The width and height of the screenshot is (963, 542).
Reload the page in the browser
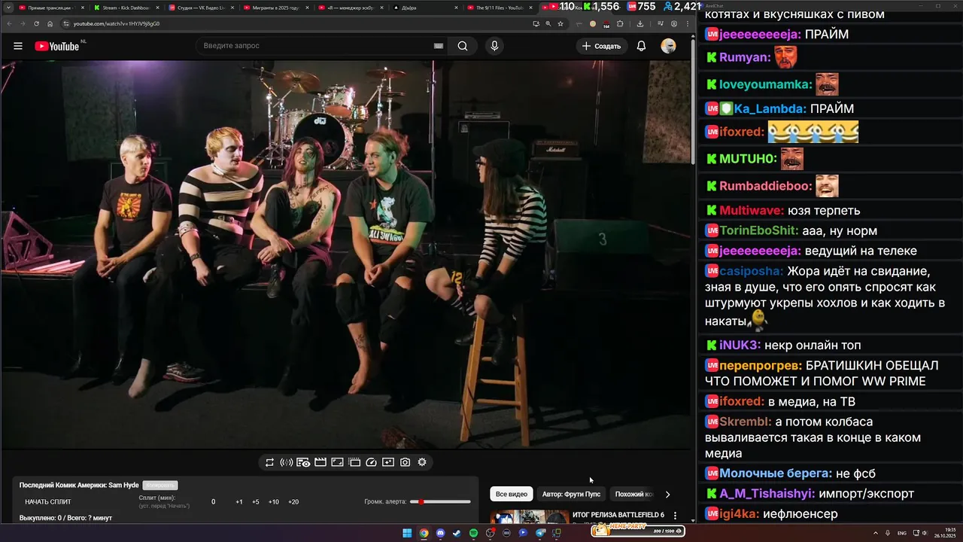pyautogui.click(x=36, y=23)
